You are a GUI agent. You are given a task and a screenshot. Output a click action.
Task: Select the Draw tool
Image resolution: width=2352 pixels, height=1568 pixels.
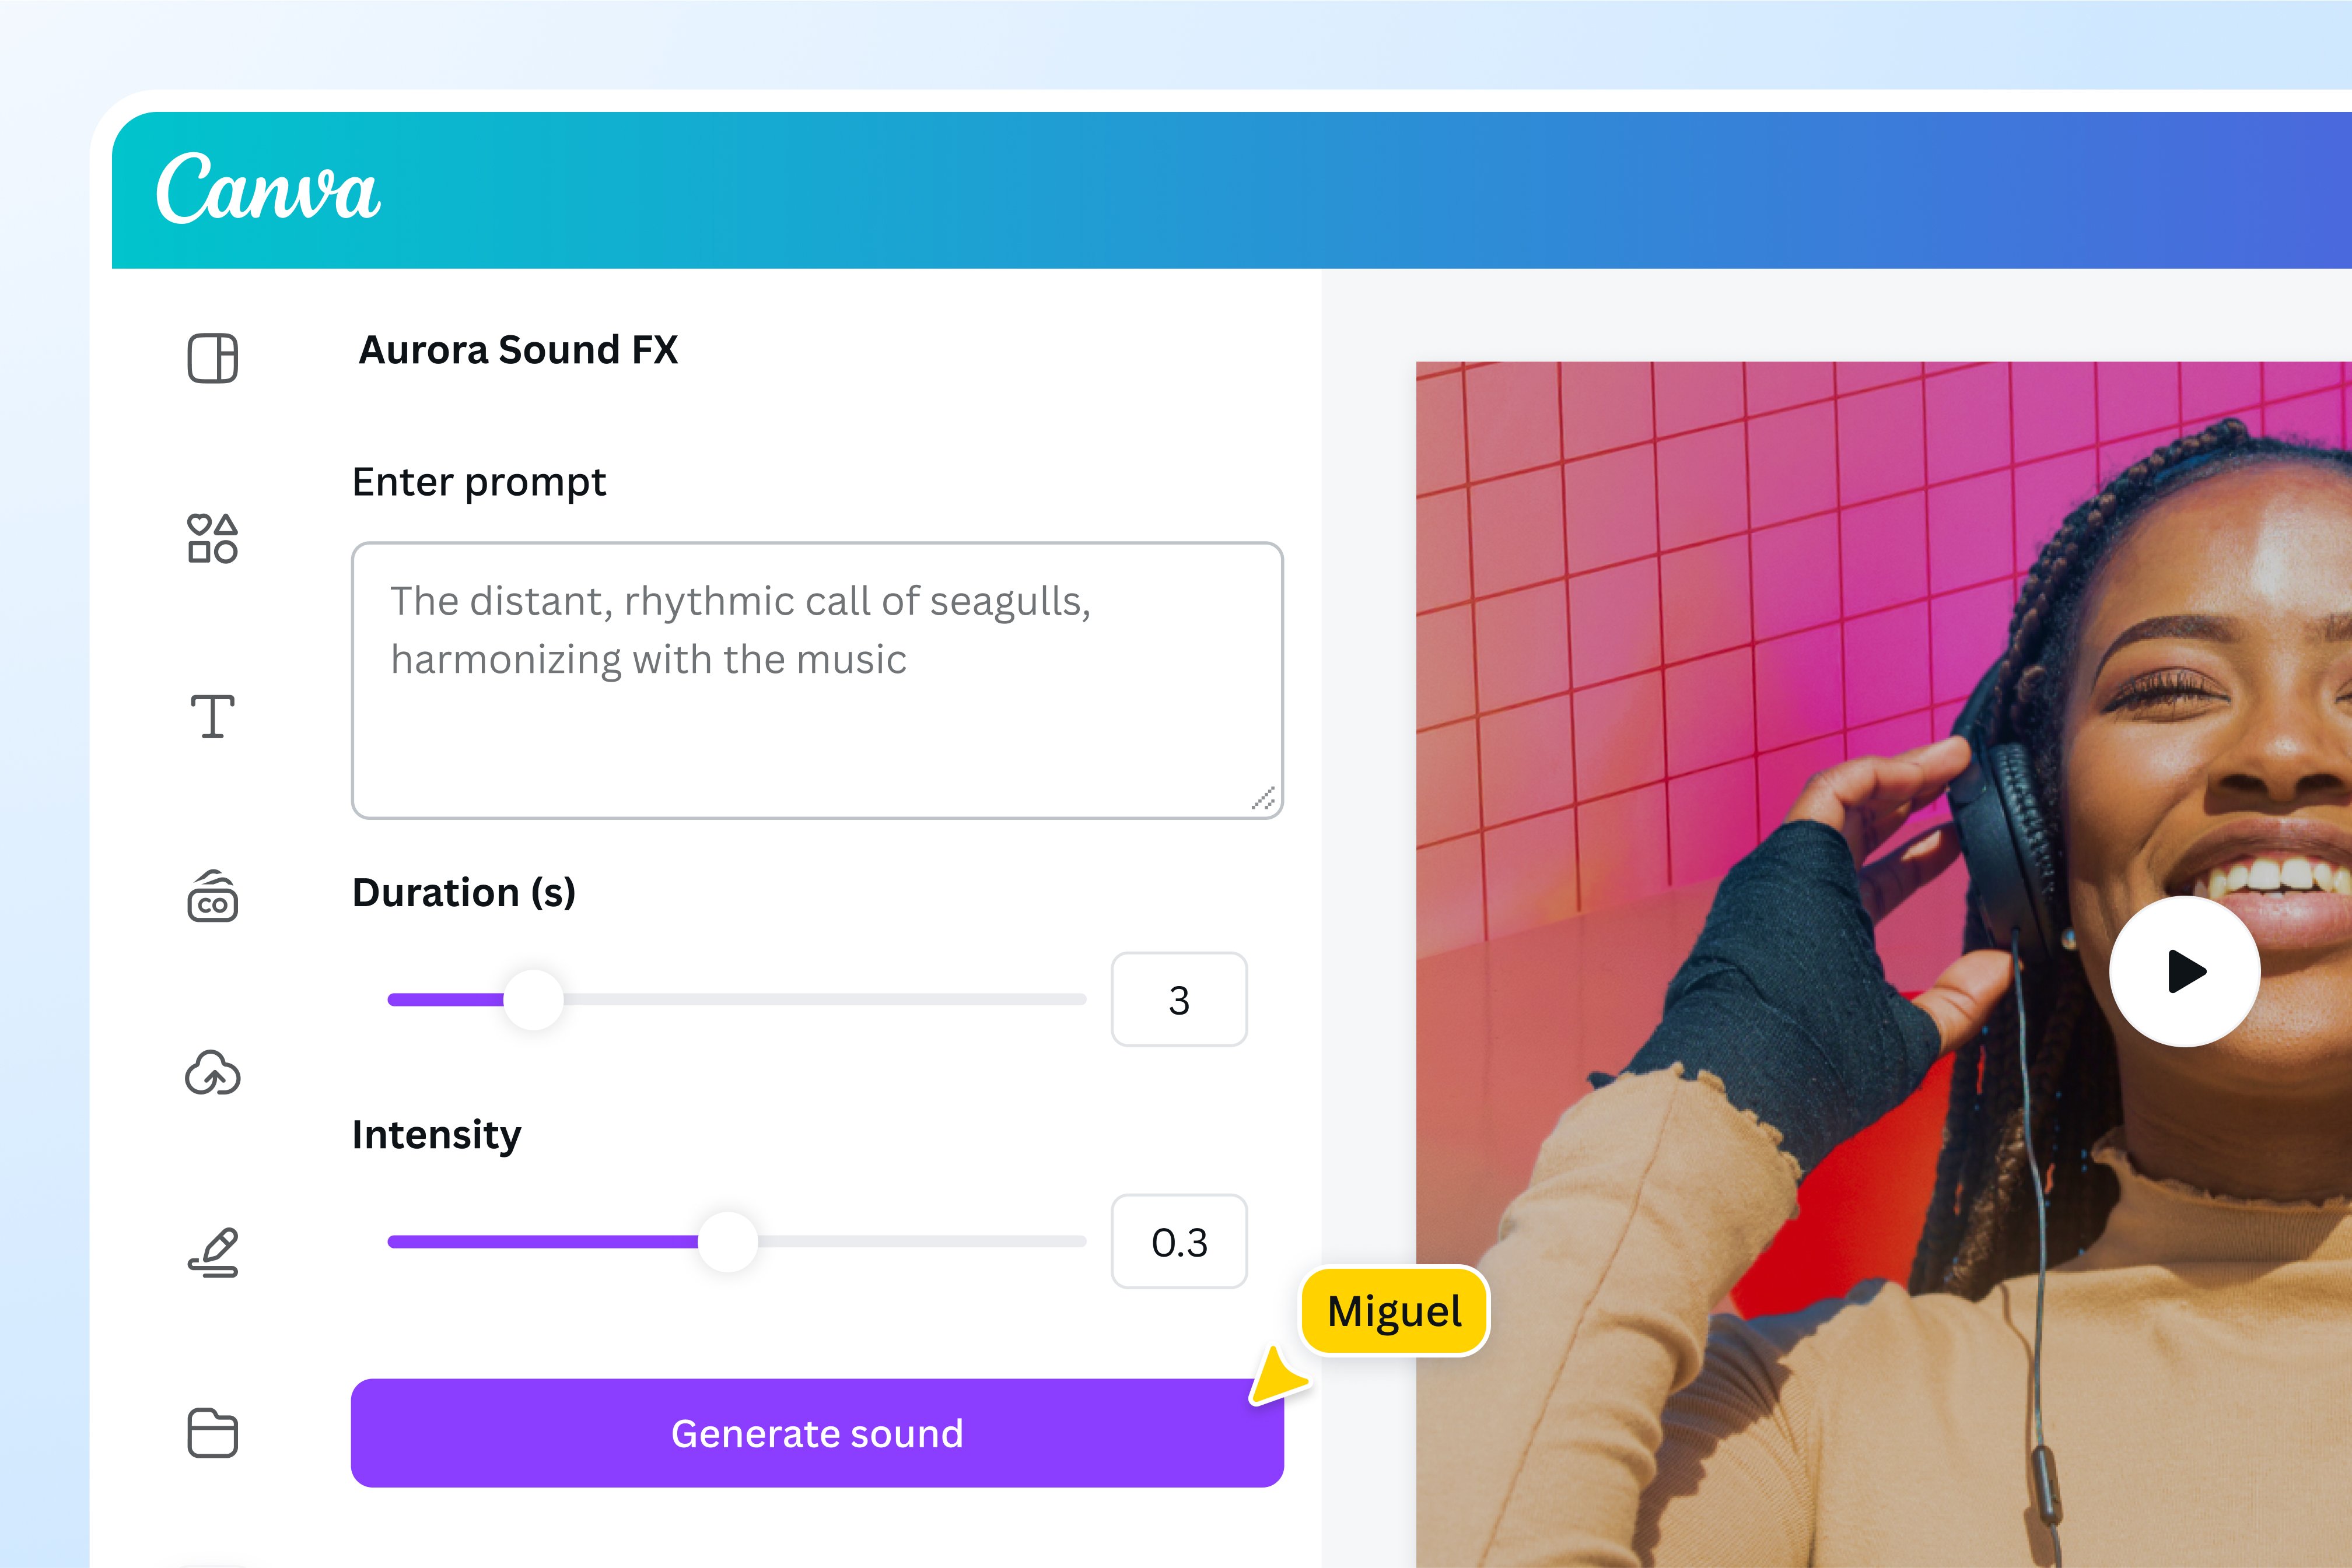[213, 1252]
